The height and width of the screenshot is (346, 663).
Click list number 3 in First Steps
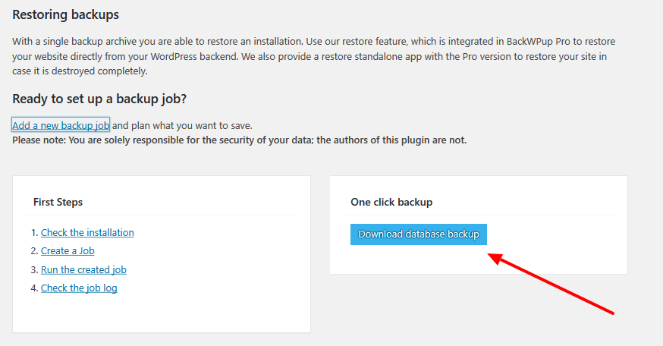(34, 270)
